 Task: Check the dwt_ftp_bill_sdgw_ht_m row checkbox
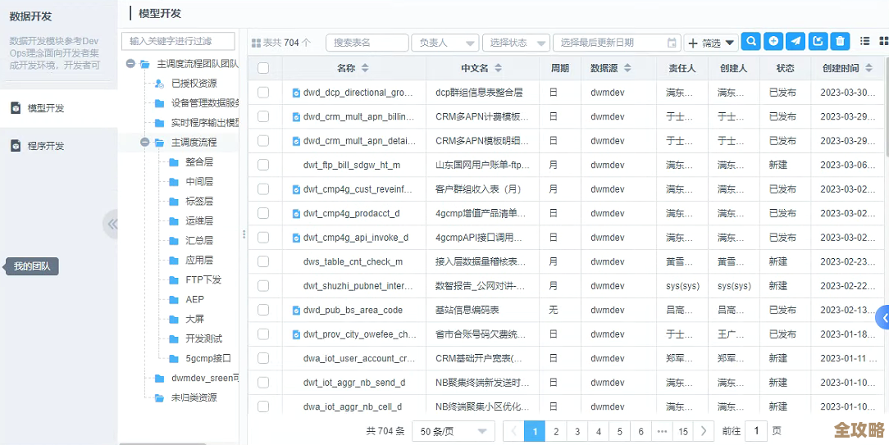click(x=263, y=165)
